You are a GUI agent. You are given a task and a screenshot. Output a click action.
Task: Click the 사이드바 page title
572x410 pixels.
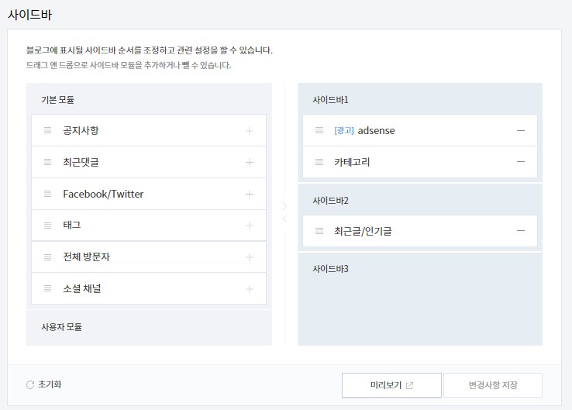[x=30, y=15]
